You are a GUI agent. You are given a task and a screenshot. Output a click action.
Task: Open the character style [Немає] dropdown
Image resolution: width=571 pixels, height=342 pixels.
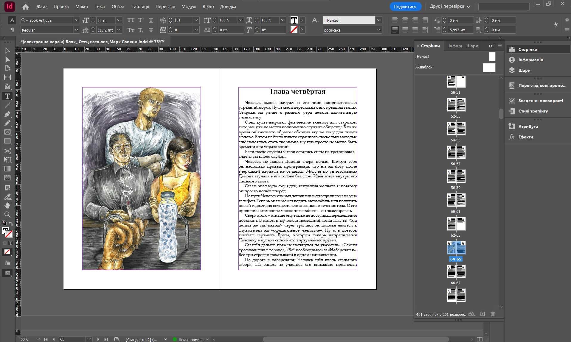tap(378, 20)
